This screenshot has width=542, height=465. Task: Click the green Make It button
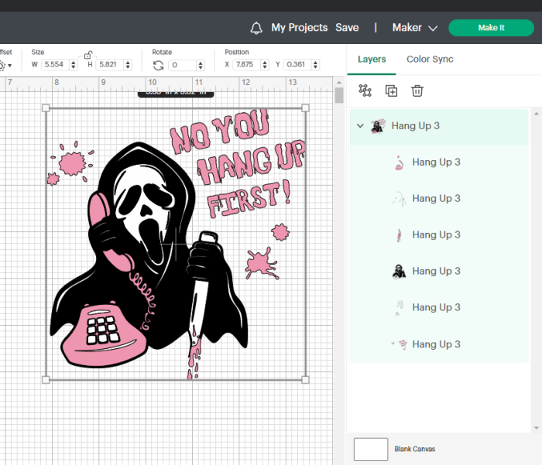coord(491,28)
